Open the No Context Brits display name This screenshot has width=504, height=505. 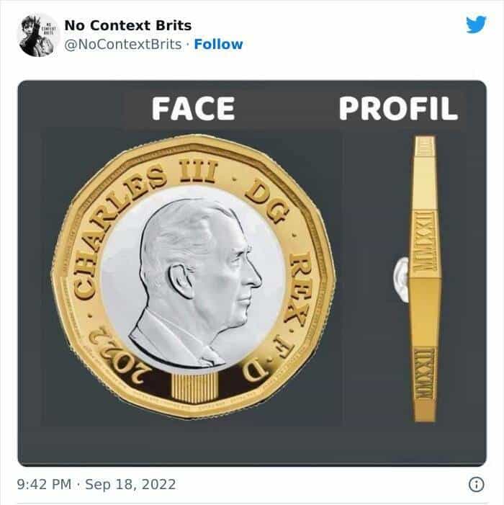pyautogui.click(x=128, y=26)
